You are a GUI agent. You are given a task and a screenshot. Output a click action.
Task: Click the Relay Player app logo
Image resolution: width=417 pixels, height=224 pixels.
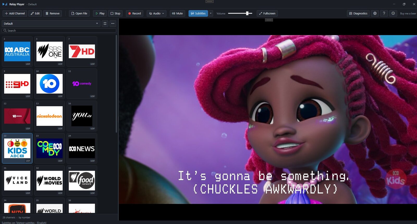tap(5, 4)
